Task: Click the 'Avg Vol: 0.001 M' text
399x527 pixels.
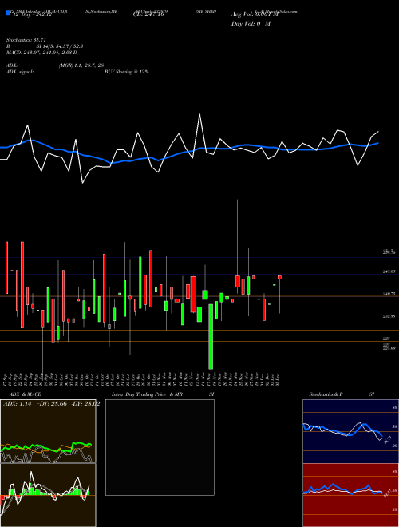Action: [255, 14]
